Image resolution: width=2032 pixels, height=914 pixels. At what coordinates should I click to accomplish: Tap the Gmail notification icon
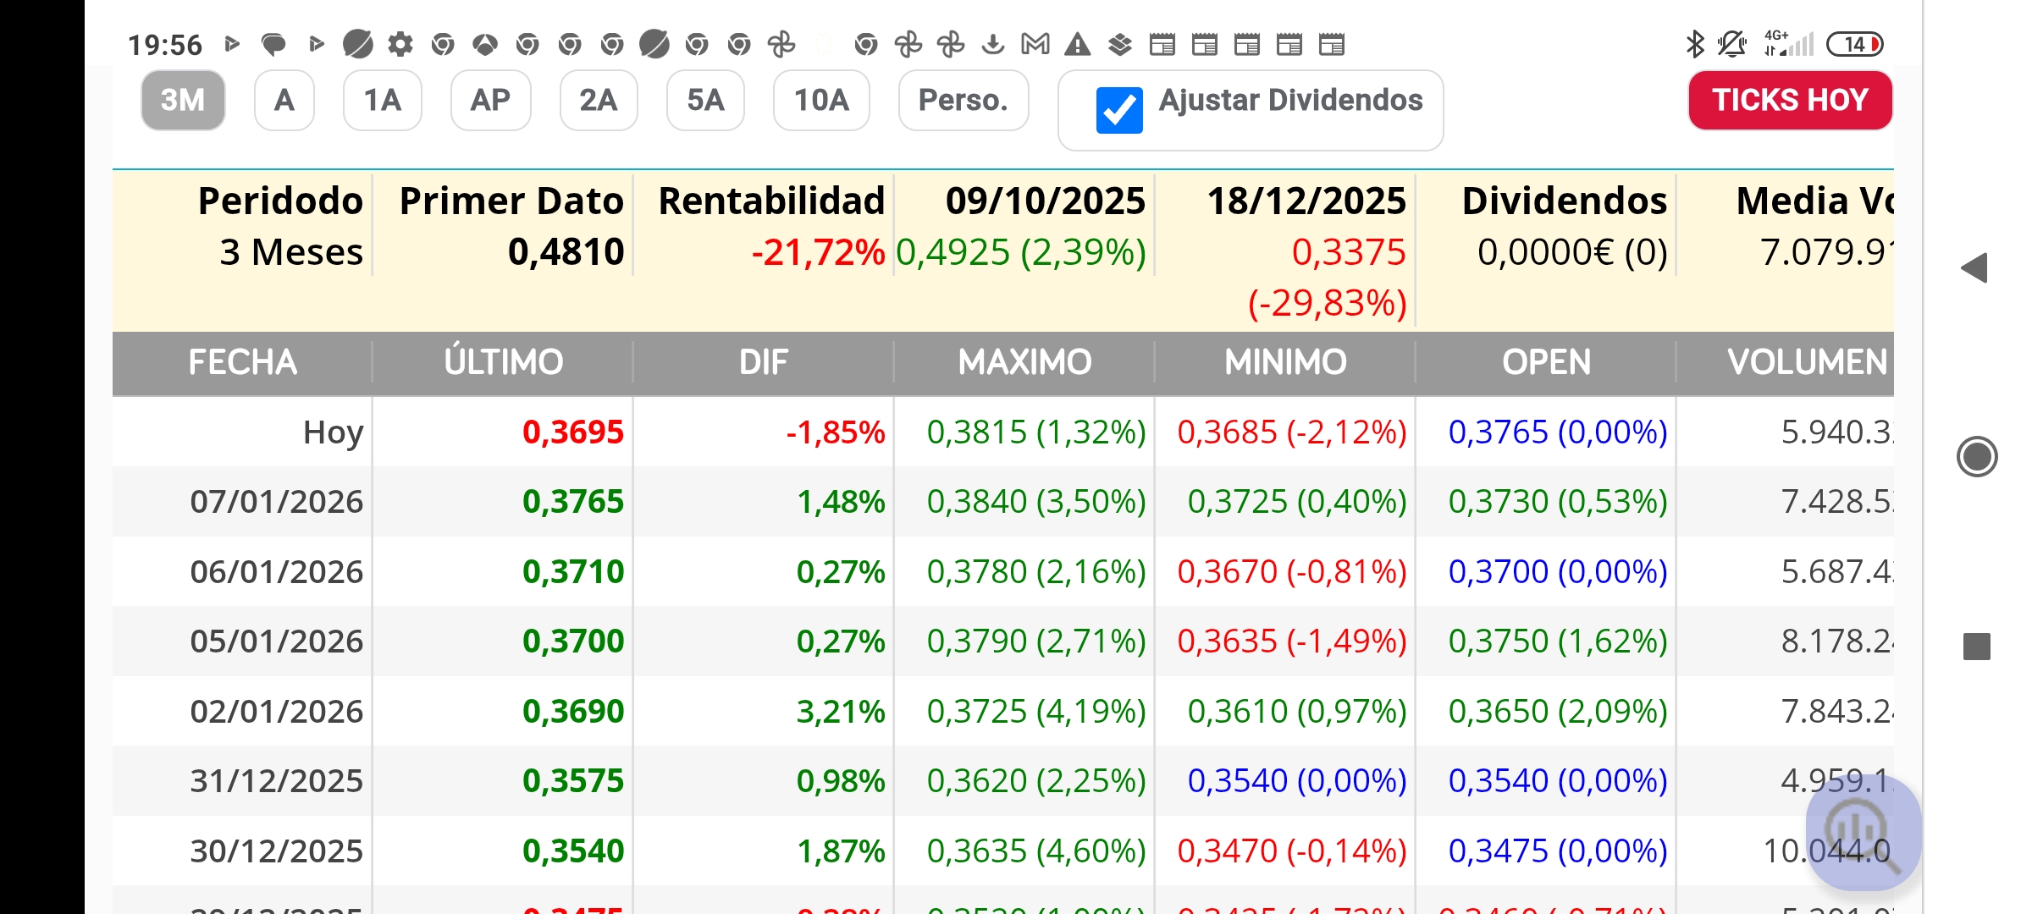coord(1035,44)
